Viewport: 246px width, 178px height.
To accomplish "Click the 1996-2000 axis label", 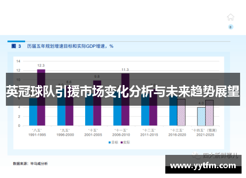I will click(65, 135).
